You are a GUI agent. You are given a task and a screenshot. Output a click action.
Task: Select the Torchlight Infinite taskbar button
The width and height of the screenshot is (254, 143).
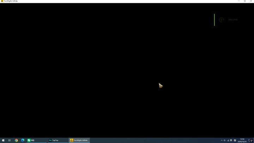tap(79, 140)
